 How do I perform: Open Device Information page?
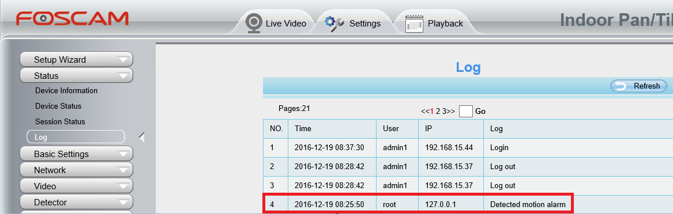coord(66,91)
